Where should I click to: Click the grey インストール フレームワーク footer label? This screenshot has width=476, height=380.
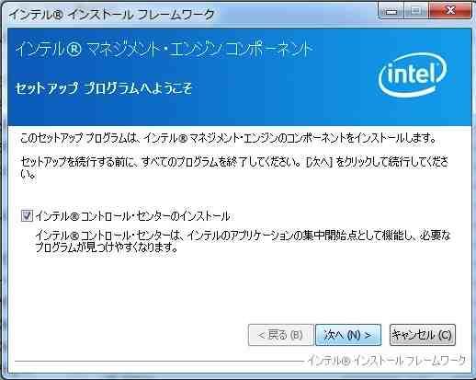click(386, 361)
